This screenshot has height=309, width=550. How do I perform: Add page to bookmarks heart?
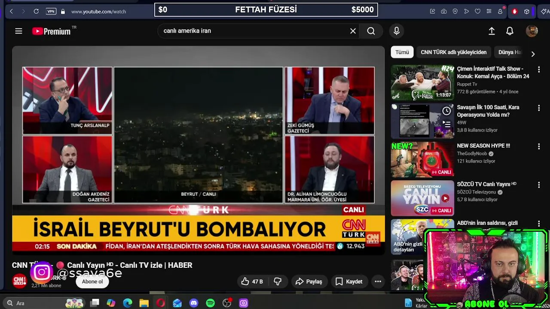(477, 12)
